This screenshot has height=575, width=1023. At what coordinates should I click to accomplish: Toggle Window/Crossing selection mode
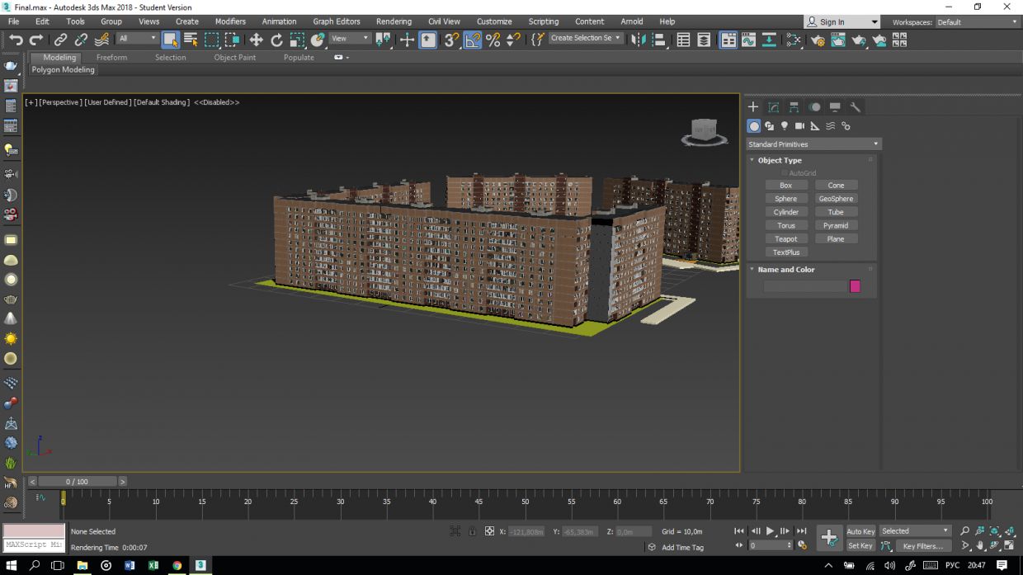pyautogui.click(x=233, y=40)
